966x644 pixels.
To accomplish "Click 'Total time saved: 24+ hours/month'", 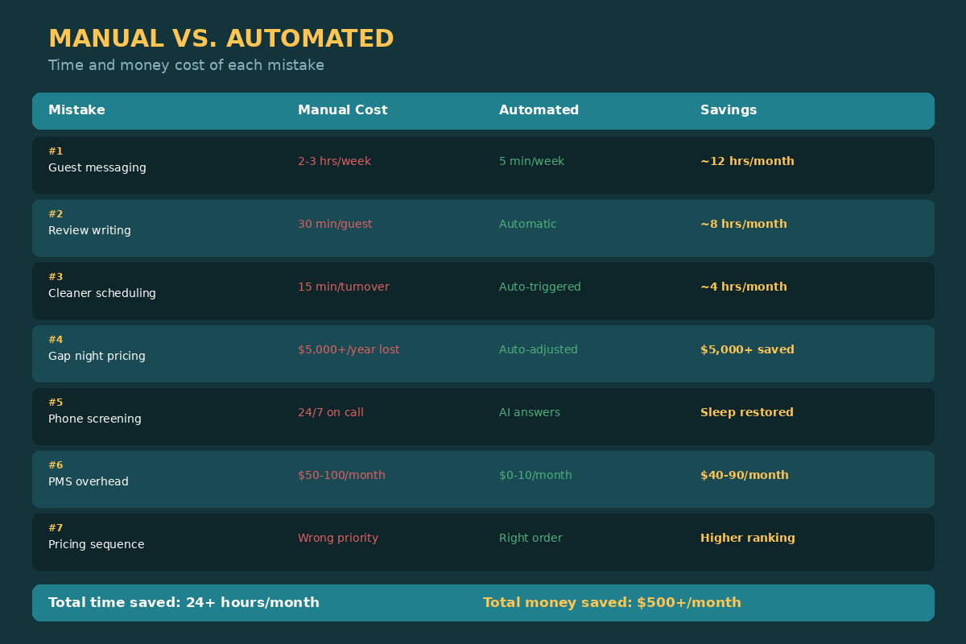I will tap(184, 602).
